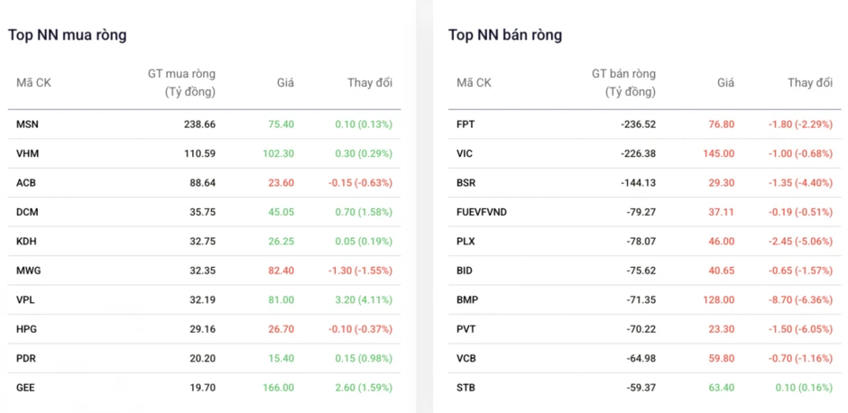Click VIC price 145.00

point(719,153)
